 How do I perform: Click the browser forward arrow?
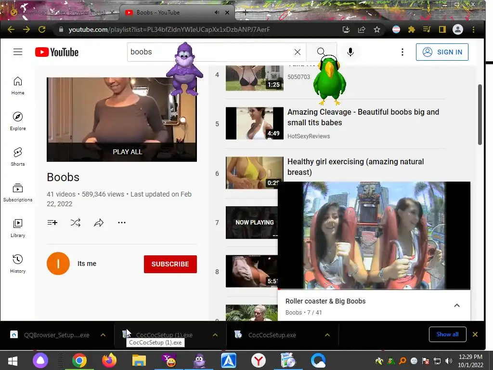point(26,29)
